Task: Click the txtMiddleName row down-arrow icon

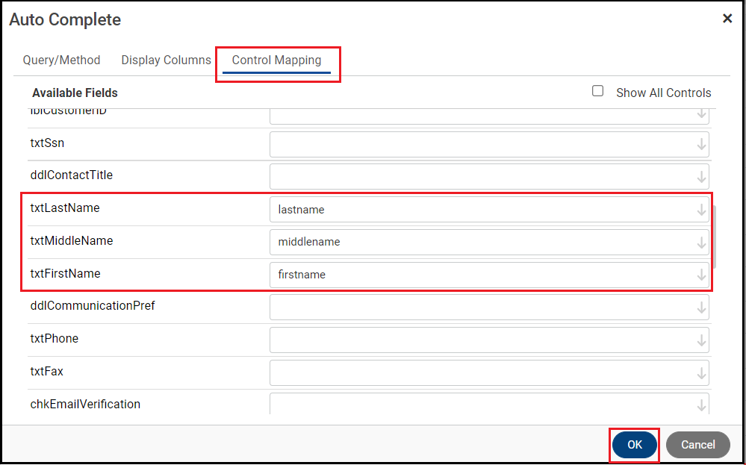Action: tap(701, 243)
